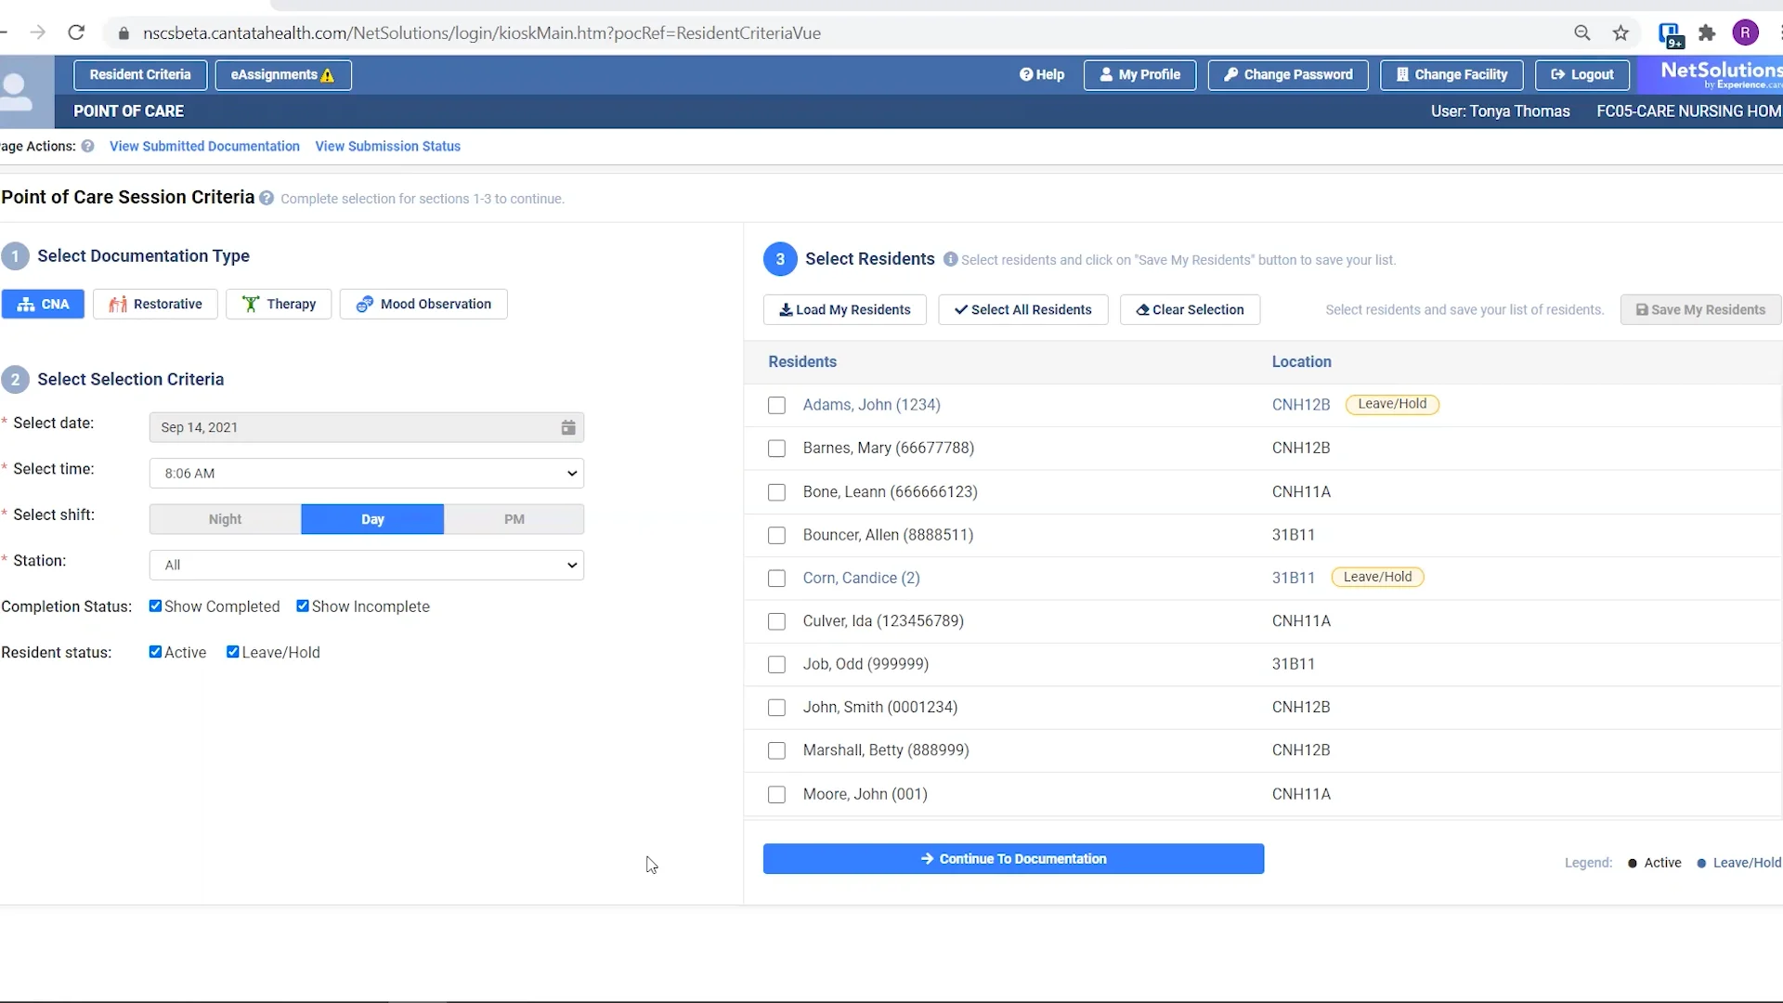Screen dimensions: 1783x1003
Task: Toggle the Leave/Hold resident status checkbox
Action: pyautogui.click(x=233, y=652)
